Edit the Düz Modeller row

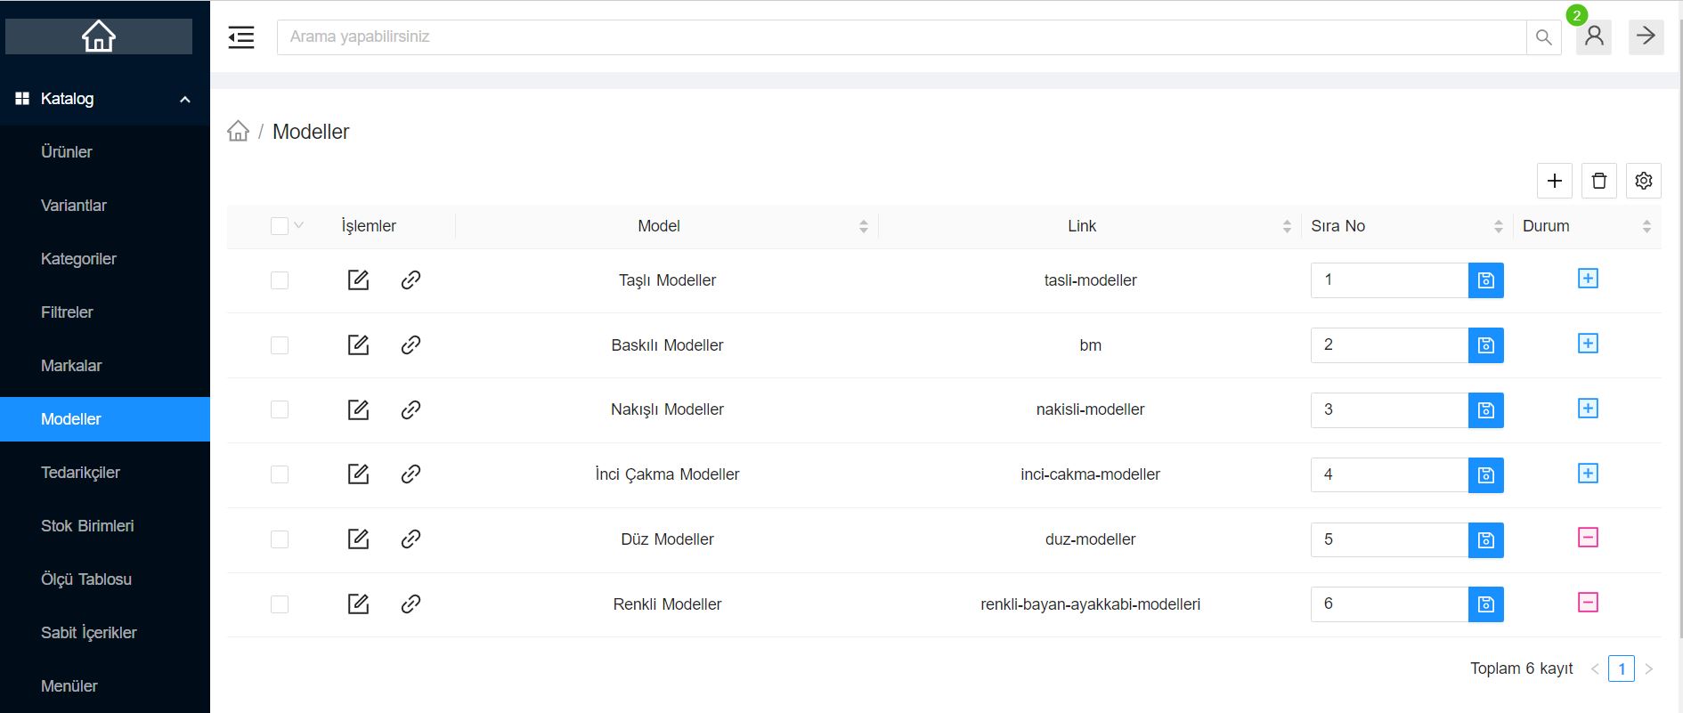(x=358, y=539)
